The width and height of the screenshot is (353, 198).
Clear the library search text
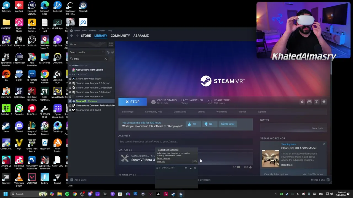(106, 59)
